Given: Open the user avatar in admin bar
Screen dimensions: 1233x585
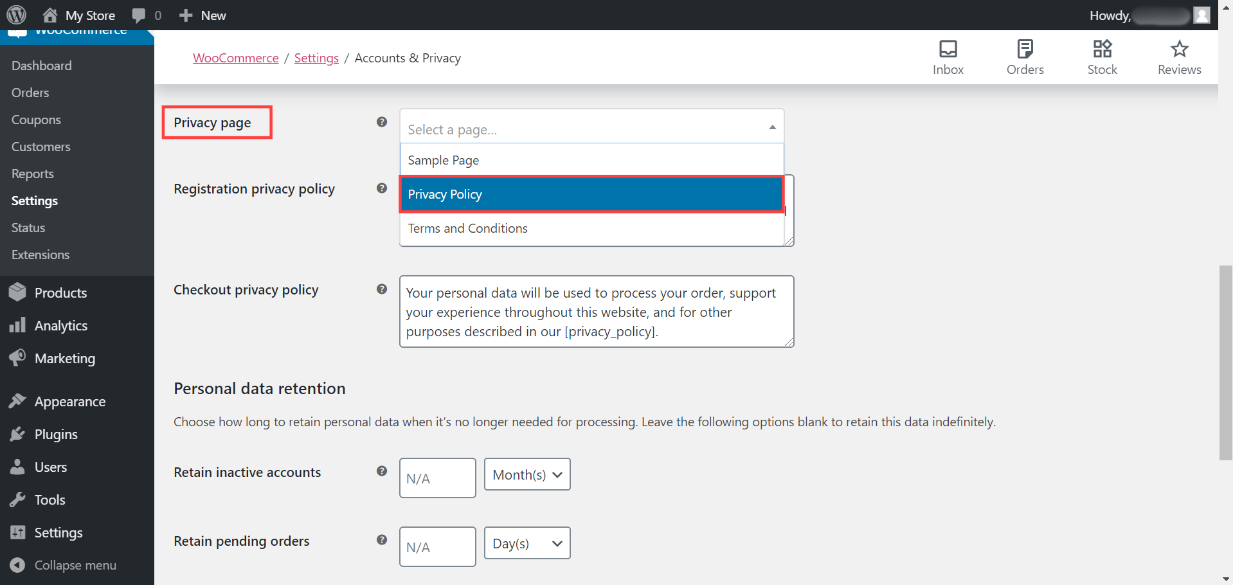Looking at the screenshot, I should 1201,15.
